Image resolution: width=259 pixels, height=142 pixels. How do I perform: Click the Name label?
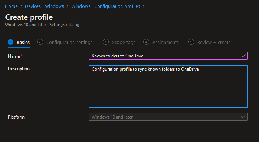pyautogui.click(x=14, y=56)
